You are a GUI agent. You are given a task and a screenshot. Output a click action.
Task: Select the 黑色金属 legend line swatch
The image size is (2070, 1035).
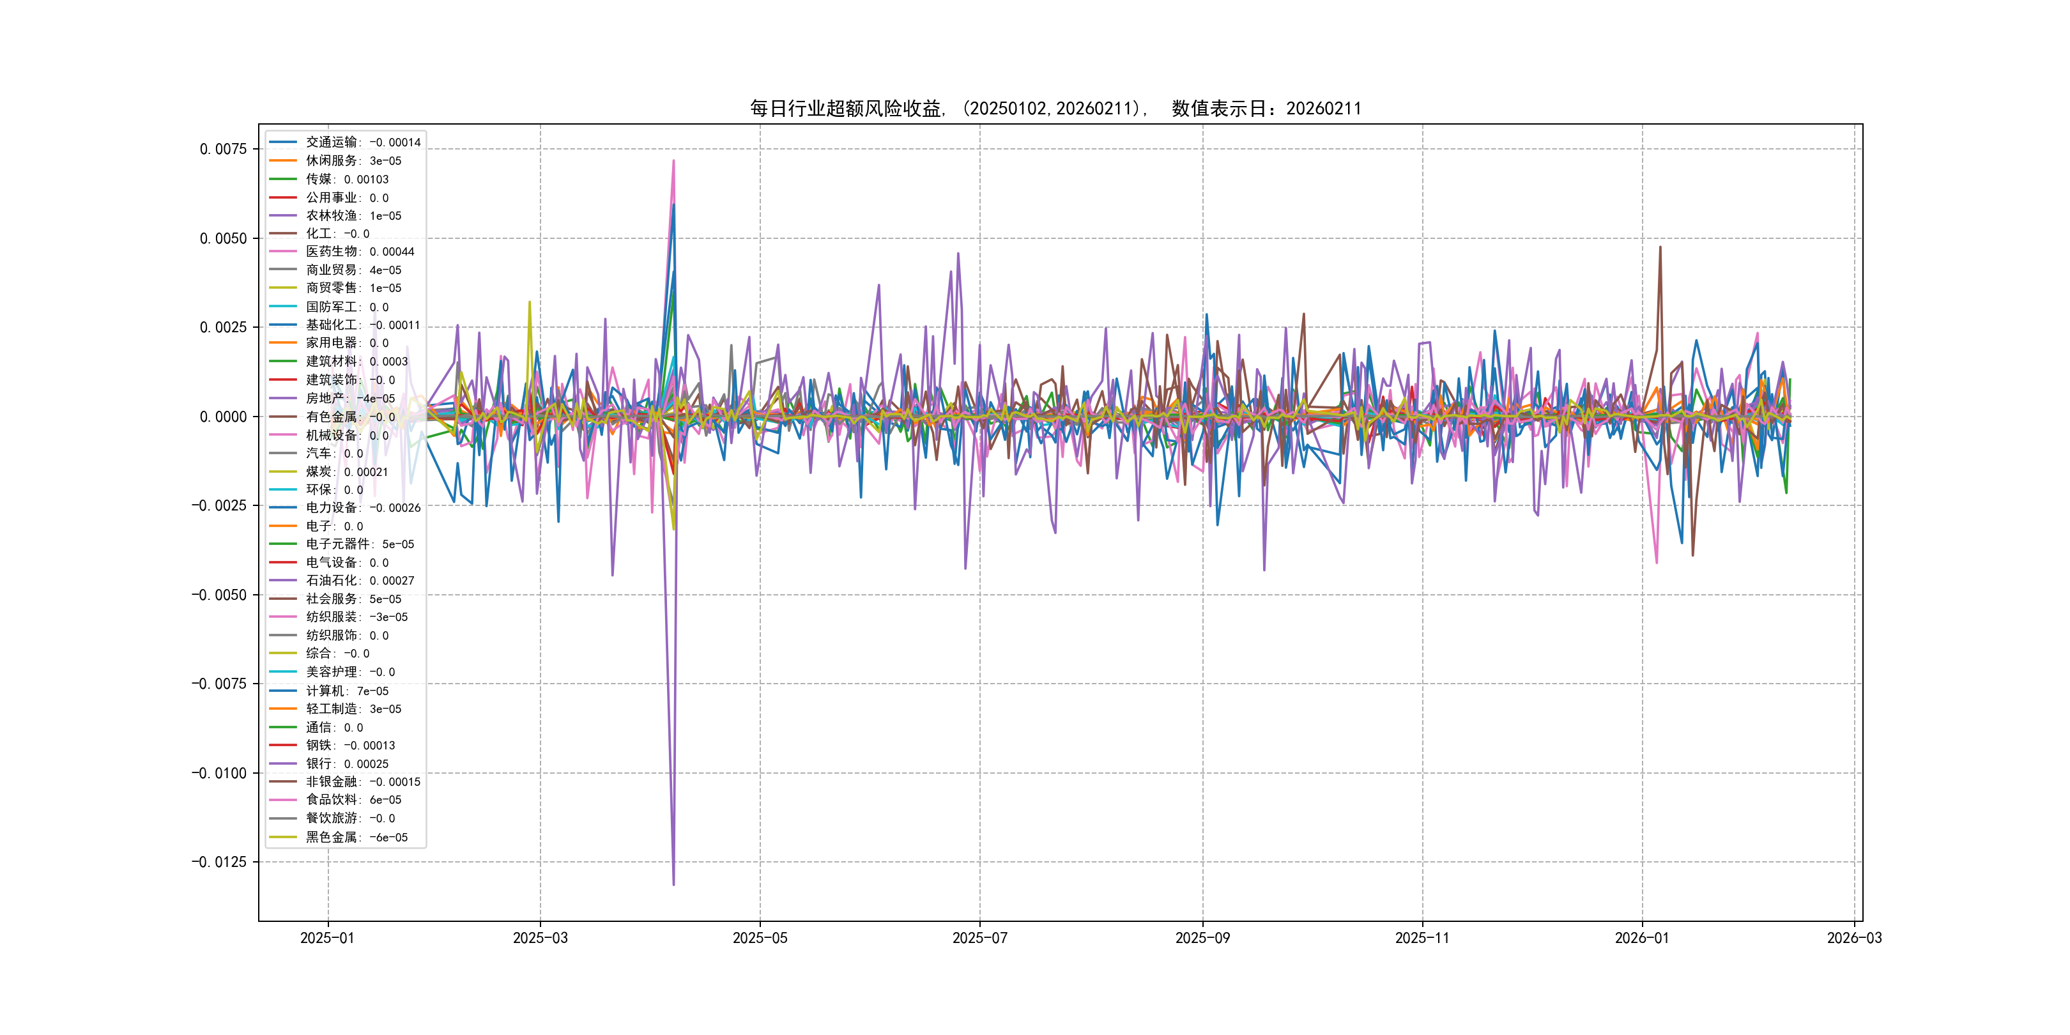(x=283, y=838)
